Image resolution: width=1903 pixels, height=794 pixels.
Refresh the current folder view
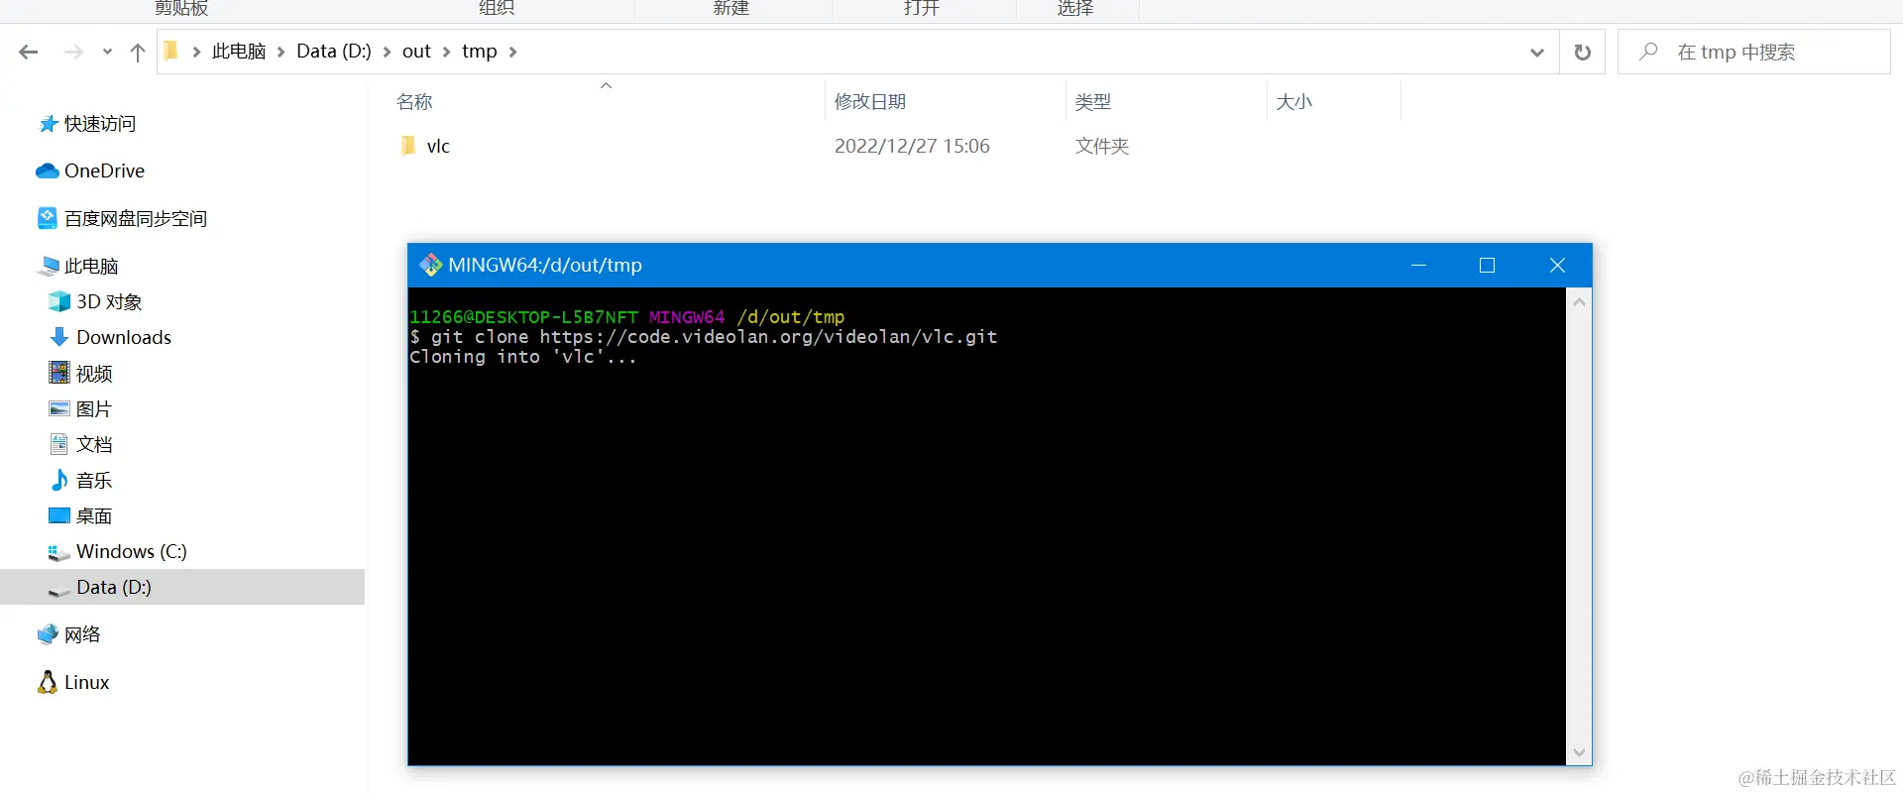[1583, 53]
